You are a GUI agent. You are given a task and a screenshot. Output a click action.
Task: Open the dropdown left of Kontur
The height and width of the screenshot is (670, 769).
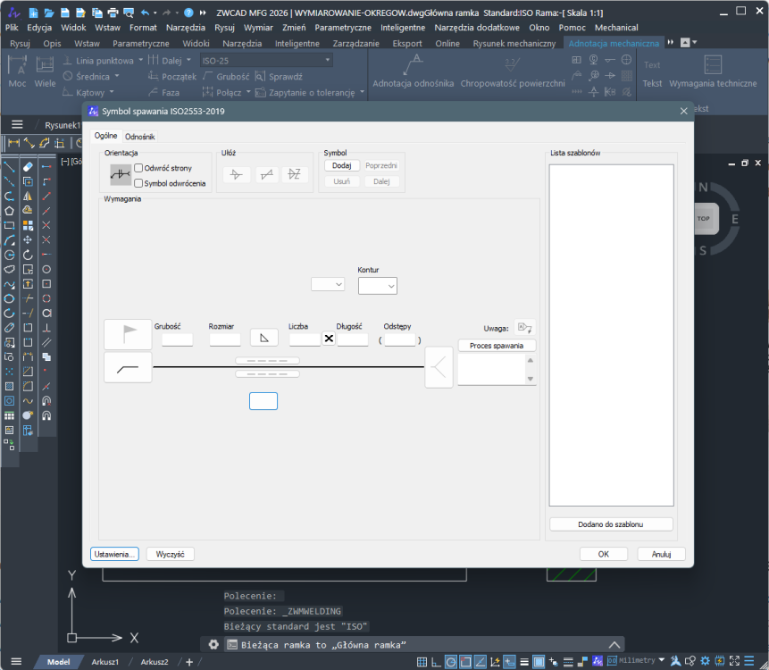point(328,284)
